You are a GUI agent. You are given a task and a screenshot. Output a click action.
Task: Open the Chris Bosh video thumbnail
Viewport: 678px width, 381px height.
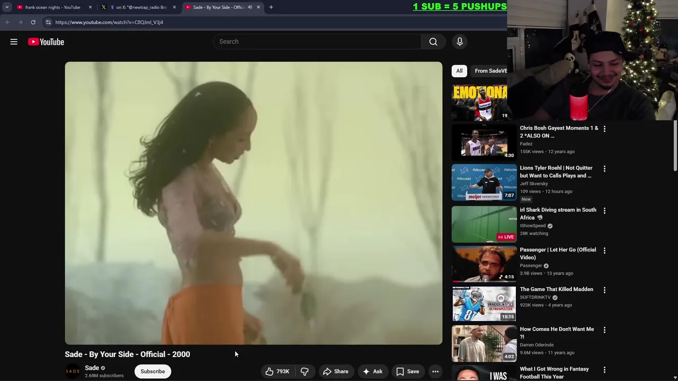tap(484, 142)
